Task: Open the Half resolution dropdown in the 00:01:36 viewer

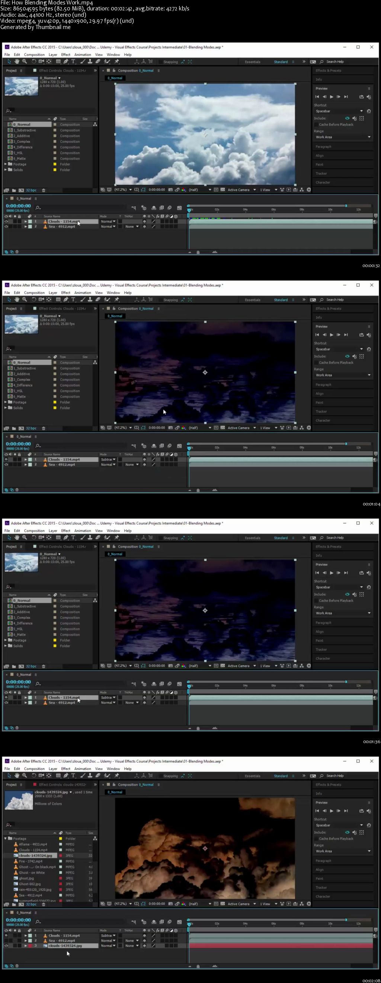Action: [200, 666]
